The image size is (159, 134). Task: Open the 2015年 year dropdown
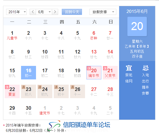click(16, 12)
